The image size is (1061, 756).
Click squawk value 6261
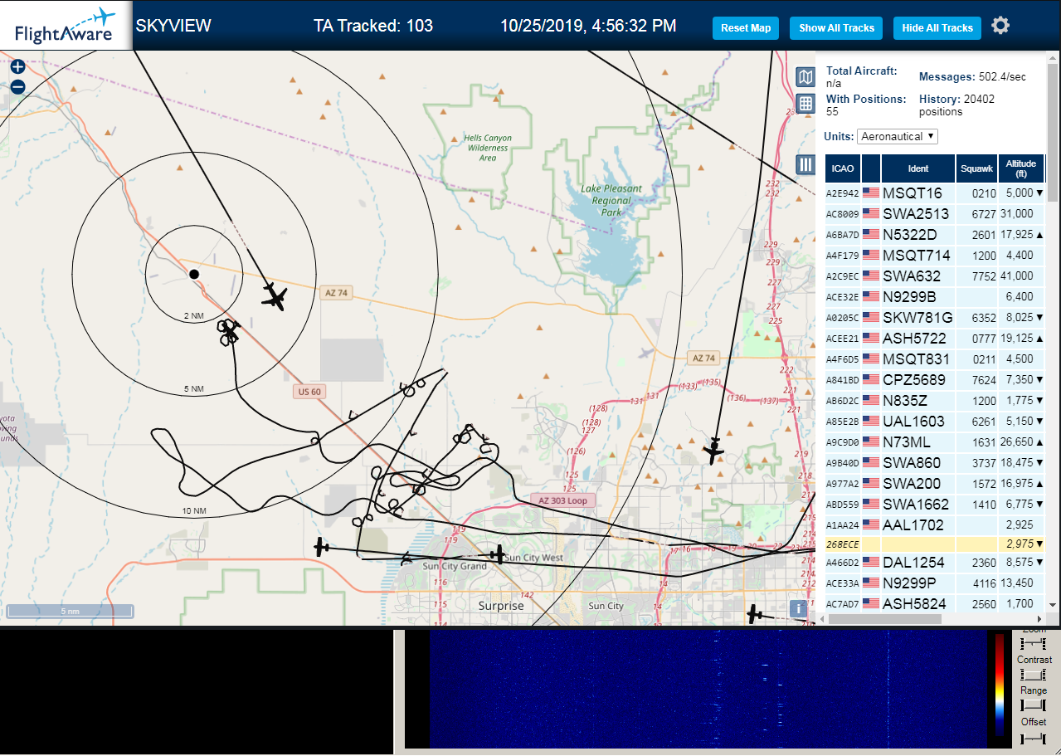[x=983, y=422]
